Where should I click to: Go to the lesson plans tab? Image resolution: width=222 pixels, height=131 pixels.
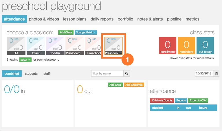[x=75, y=19]
